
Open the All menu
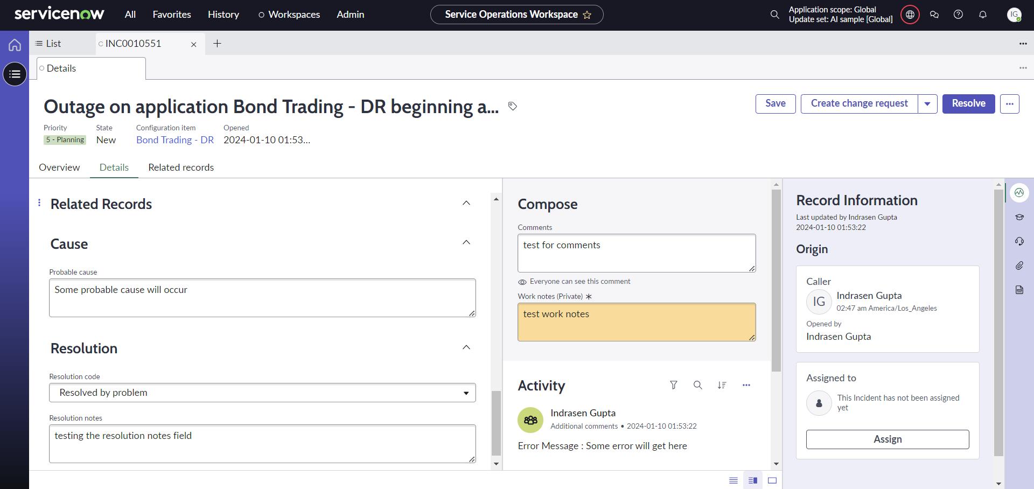tap(130, 15)
